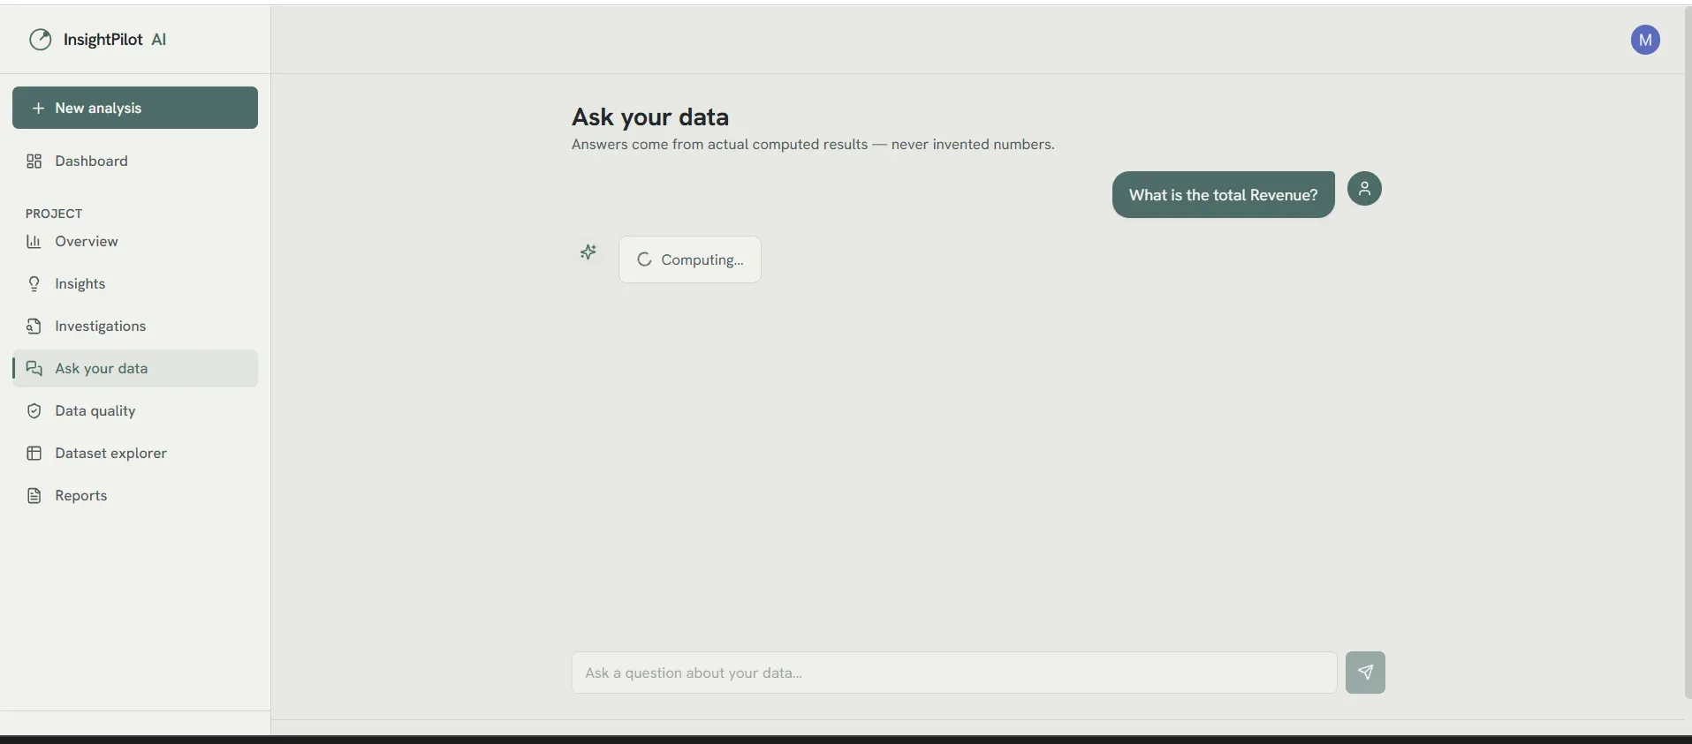The width and height of the screenshot is (1692, 744).
Task: Start a New analysis
Action: pyautogui.click(x=135, y=108)
